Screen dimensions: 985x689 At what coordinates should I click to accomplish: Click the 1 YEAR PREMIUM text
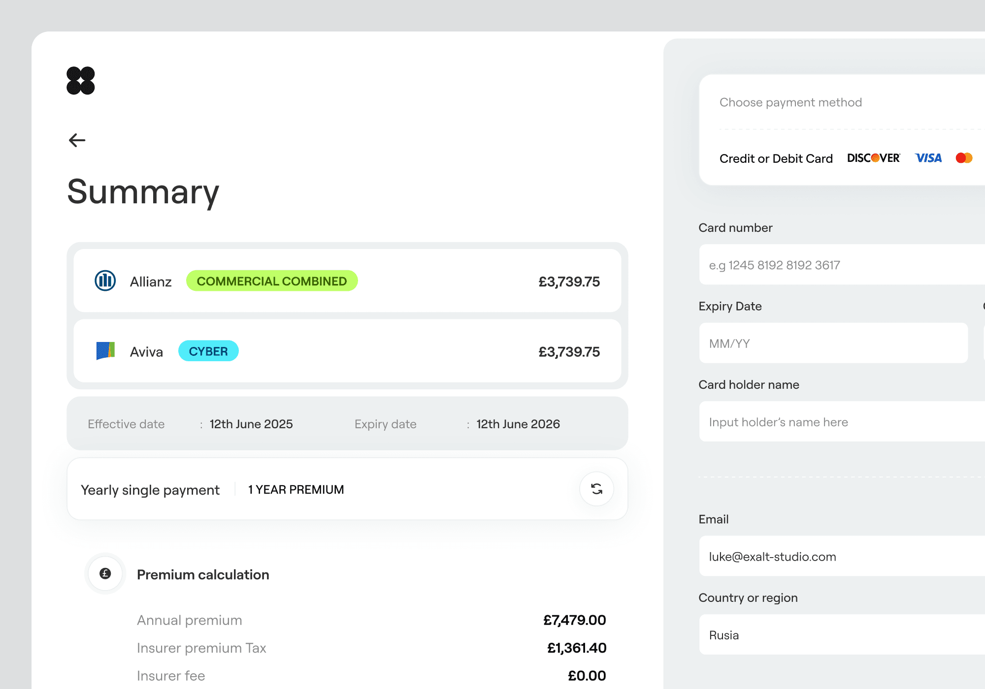tap(296, 490)
